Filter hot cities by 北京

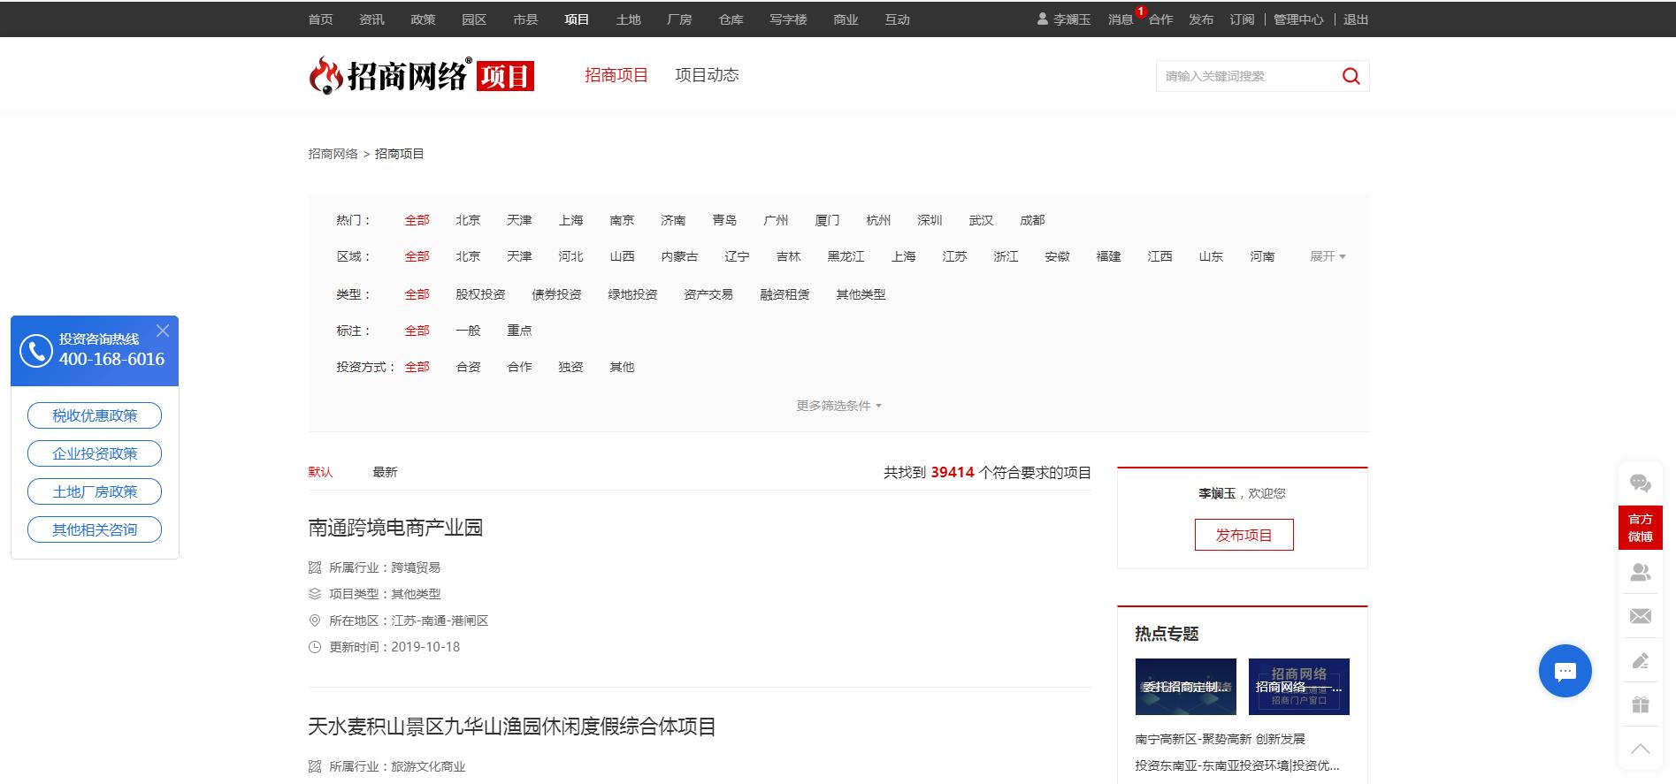click(468, 220)
